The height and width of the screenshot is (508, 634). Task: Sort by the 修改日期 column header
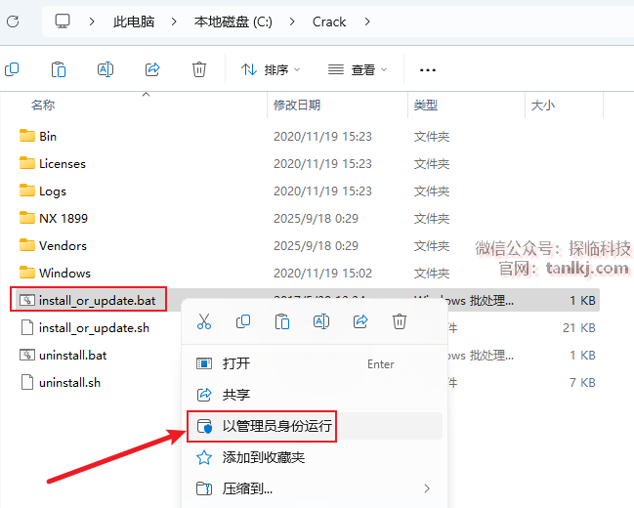tap(297, 106)
